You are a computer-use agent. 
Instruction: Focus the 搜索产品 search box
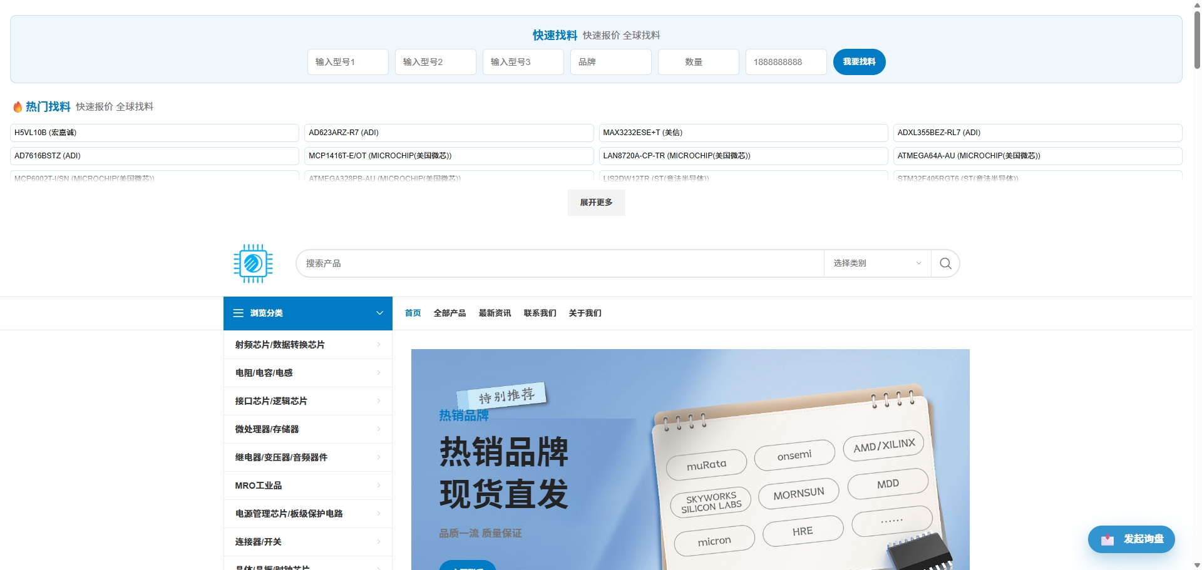click(560, 263)
